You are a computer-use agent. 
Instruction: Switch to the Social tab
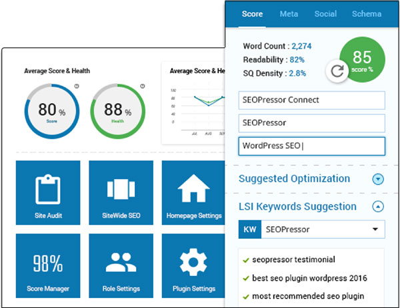click(x=325, y=14)
